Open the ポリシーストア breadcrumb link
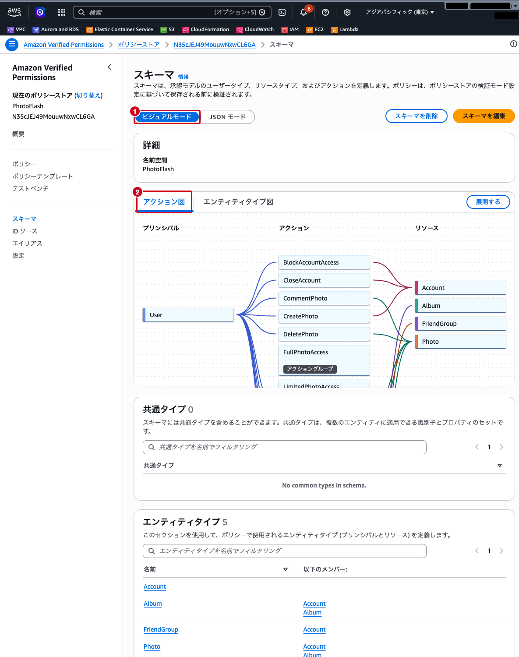Screen dimensions: 519x657 click(139, 45)
